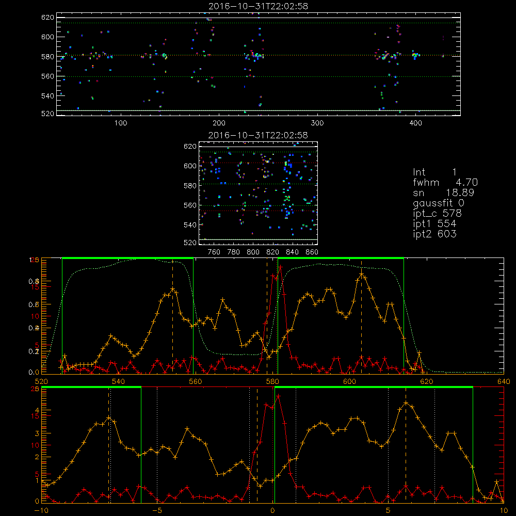Screen dimensions: 516x516
Task: Click the 'sn 18.89' value
Action: coord(460,192)
